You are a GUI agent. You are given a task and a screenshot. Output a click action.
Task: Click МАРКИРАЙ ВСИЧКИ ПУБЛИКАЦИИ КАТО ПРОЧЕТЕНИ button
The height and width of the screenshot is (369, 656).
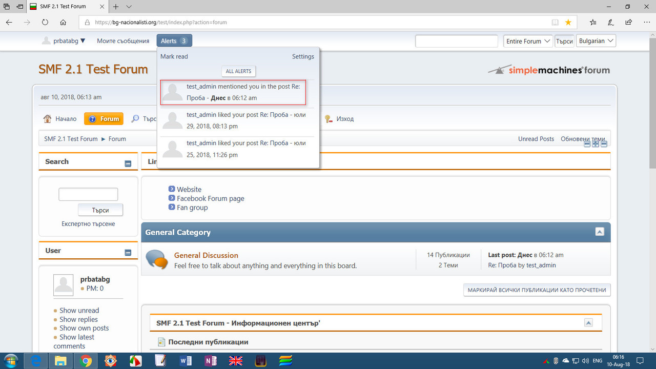[x=537, y=290]
